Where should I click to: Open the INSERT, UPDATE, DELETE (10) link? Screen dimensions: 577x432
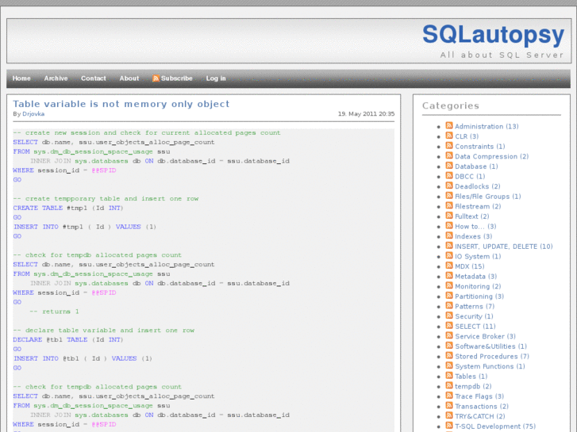click(x=504, y=247)
